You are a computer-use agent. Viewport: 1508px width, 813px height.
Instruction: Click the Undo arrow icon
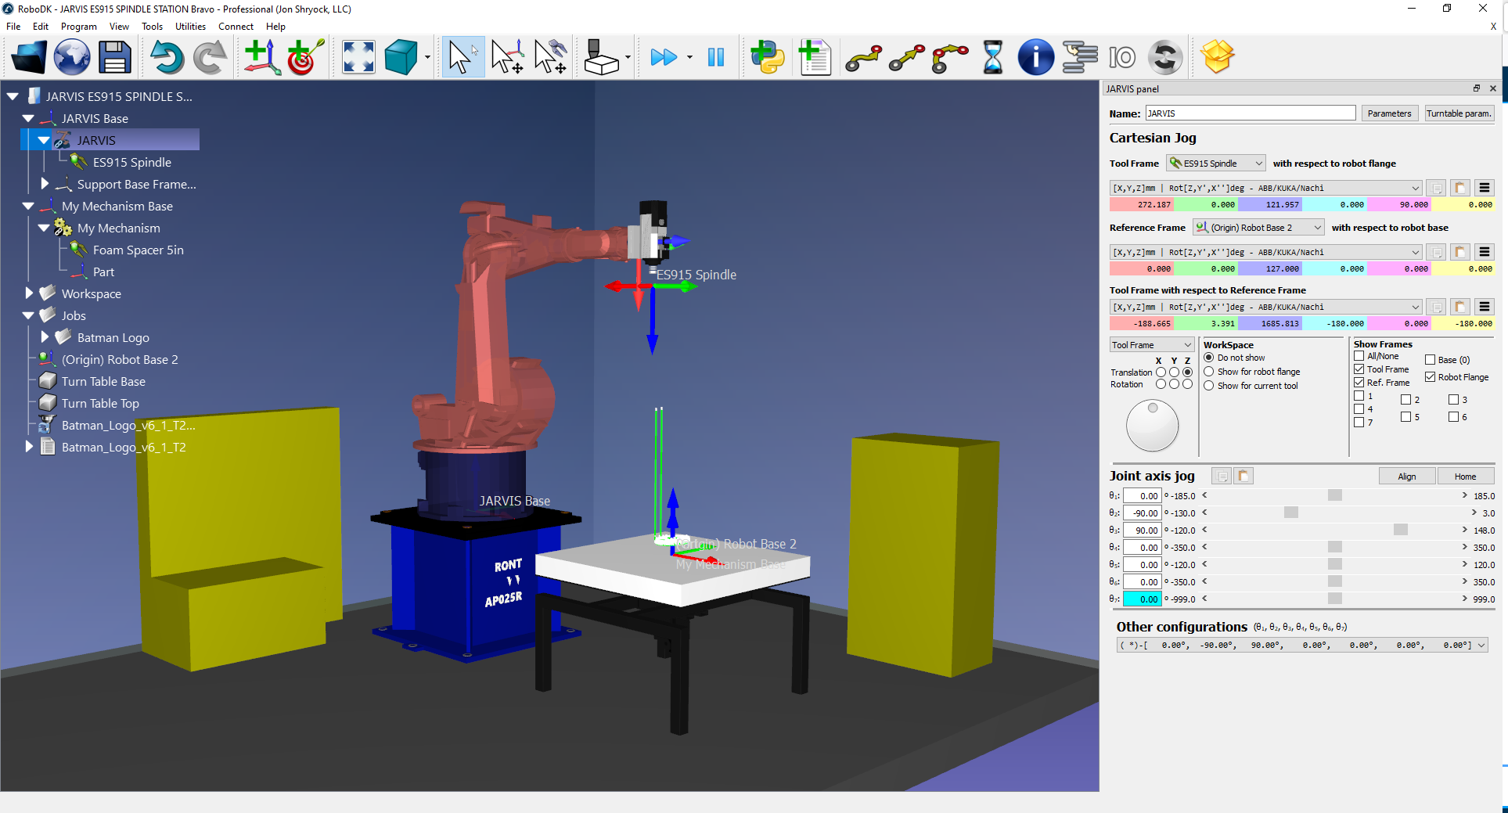[167, 57]
